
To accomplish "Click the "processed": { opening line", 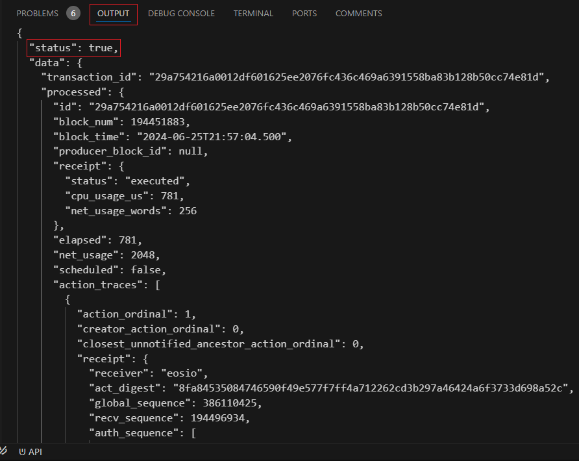I will (x=82, y=92).
